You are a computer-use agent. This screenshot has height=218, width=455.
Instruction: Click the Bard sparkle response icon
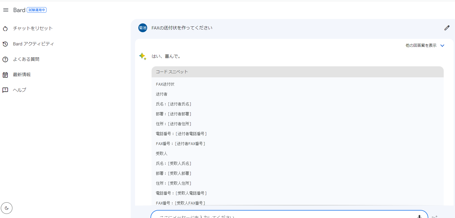tap(142, 56)
